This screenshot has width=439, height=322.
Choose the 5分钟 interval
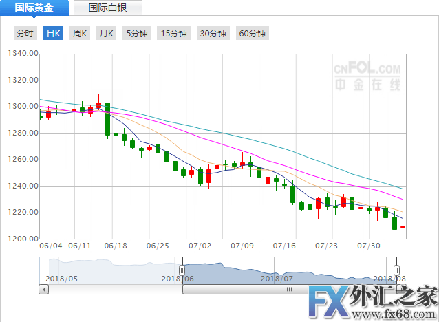click(136, 33)
